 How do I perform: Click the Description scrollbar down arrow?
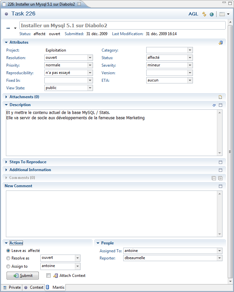[220, 153]
